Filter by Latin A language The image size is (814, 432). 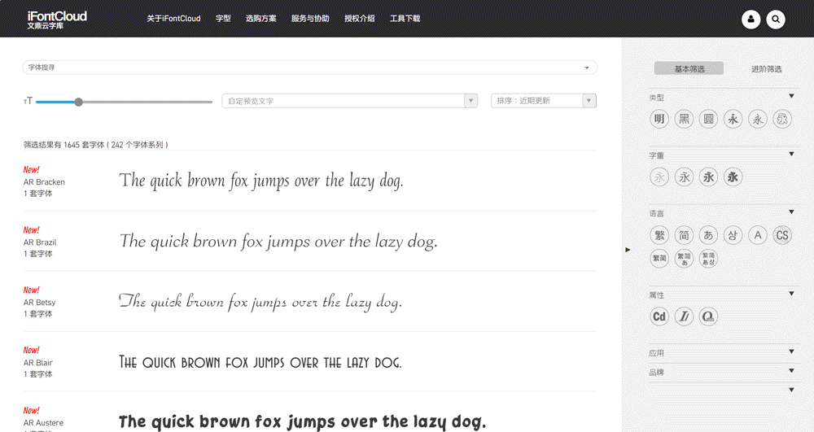pyautogui.click(x=757, y=235)
